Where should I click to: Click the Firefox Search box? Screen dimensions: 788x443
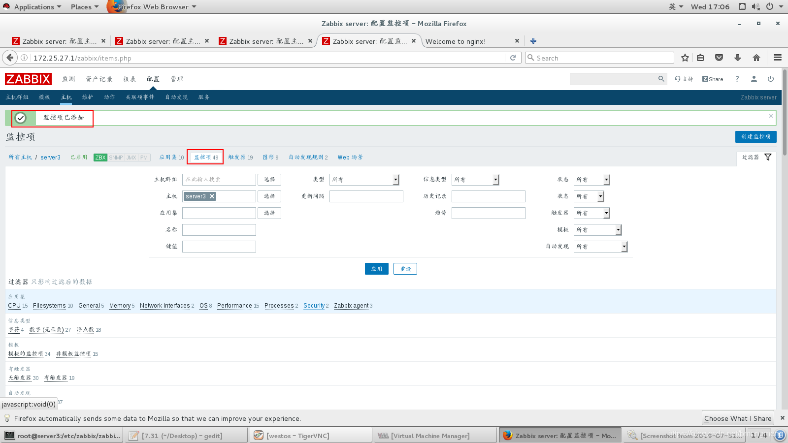599,58
